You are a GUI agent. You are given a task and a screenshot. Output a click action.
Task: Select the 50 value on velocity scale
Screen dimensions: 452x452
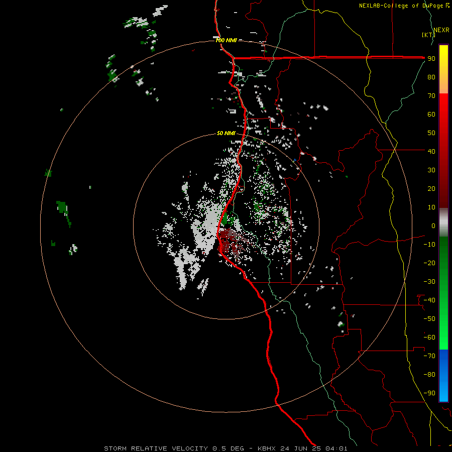431,133
